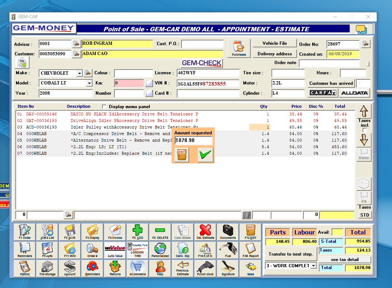
Task: Click the Previous Estimate arrow icon
Action: [x=183, y=268]
